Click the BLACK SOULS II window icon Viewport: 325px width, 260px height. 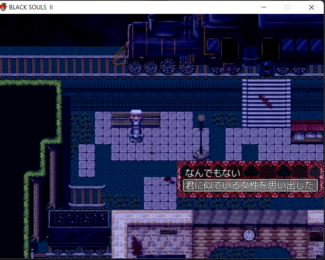(3, 7)
